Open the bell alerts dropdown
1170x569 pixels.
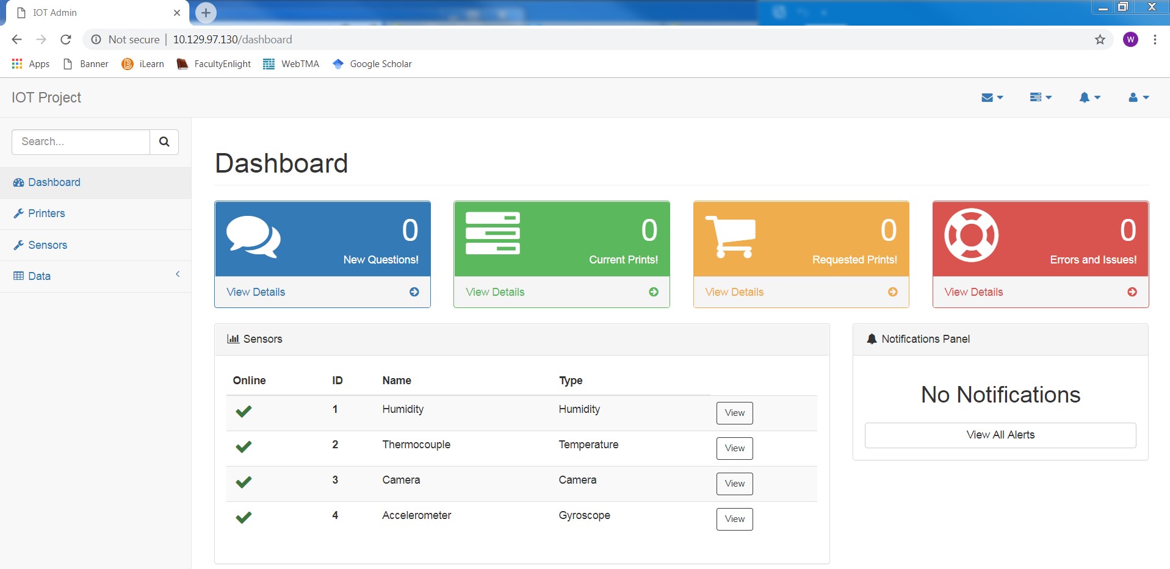coord(1089,98)
